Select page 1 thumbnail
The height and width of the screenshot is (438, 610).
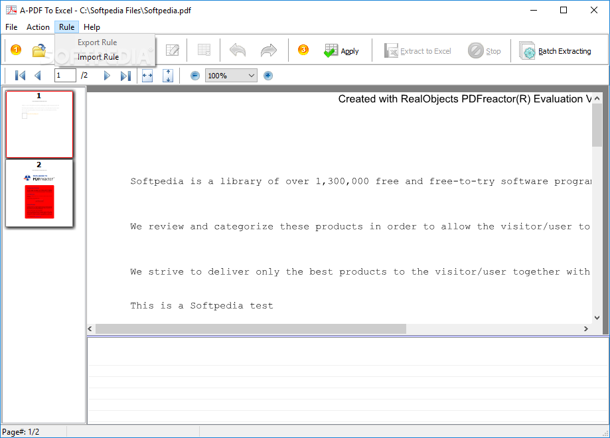click(x=39, y=124)
